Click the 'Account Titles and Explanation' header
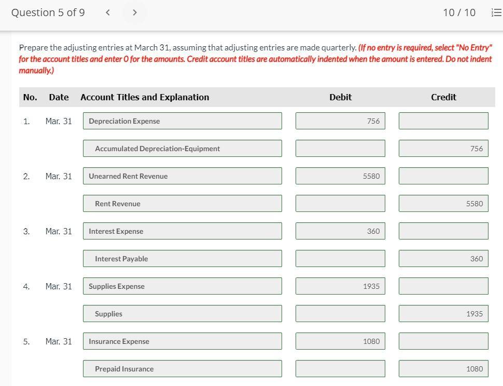Screen dimensions: 503x386 [145, 97]
